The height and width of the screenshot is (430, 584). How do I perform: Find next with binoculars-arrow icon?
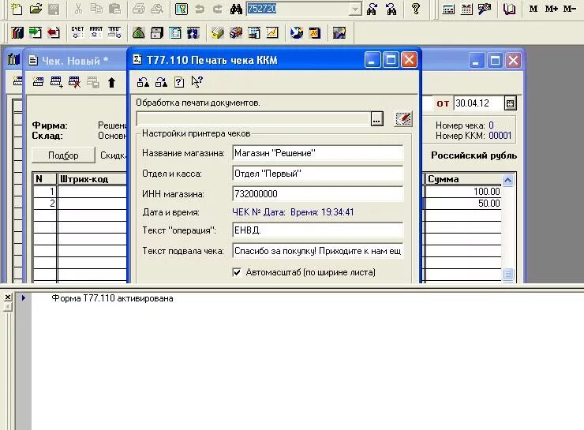[372, 9]
